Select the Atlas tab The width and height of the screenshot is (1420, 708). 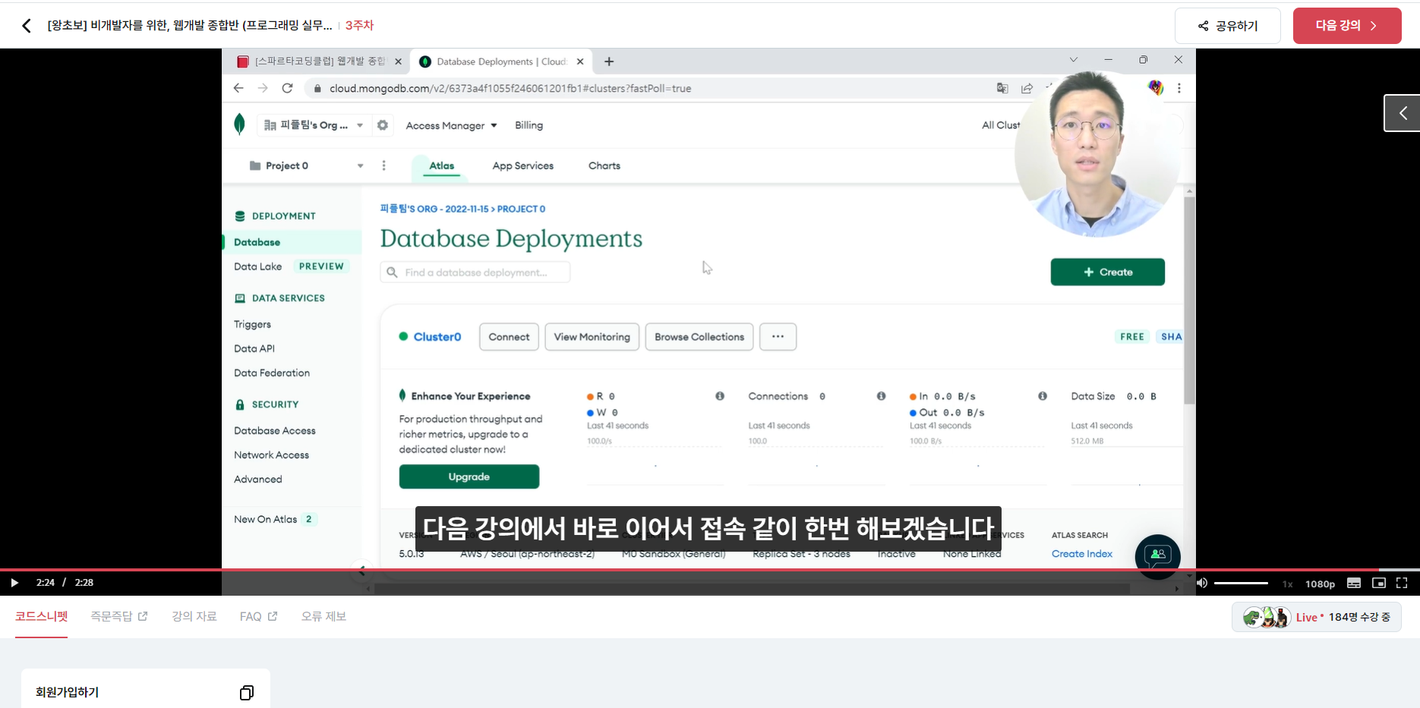[x=441, y=165]
